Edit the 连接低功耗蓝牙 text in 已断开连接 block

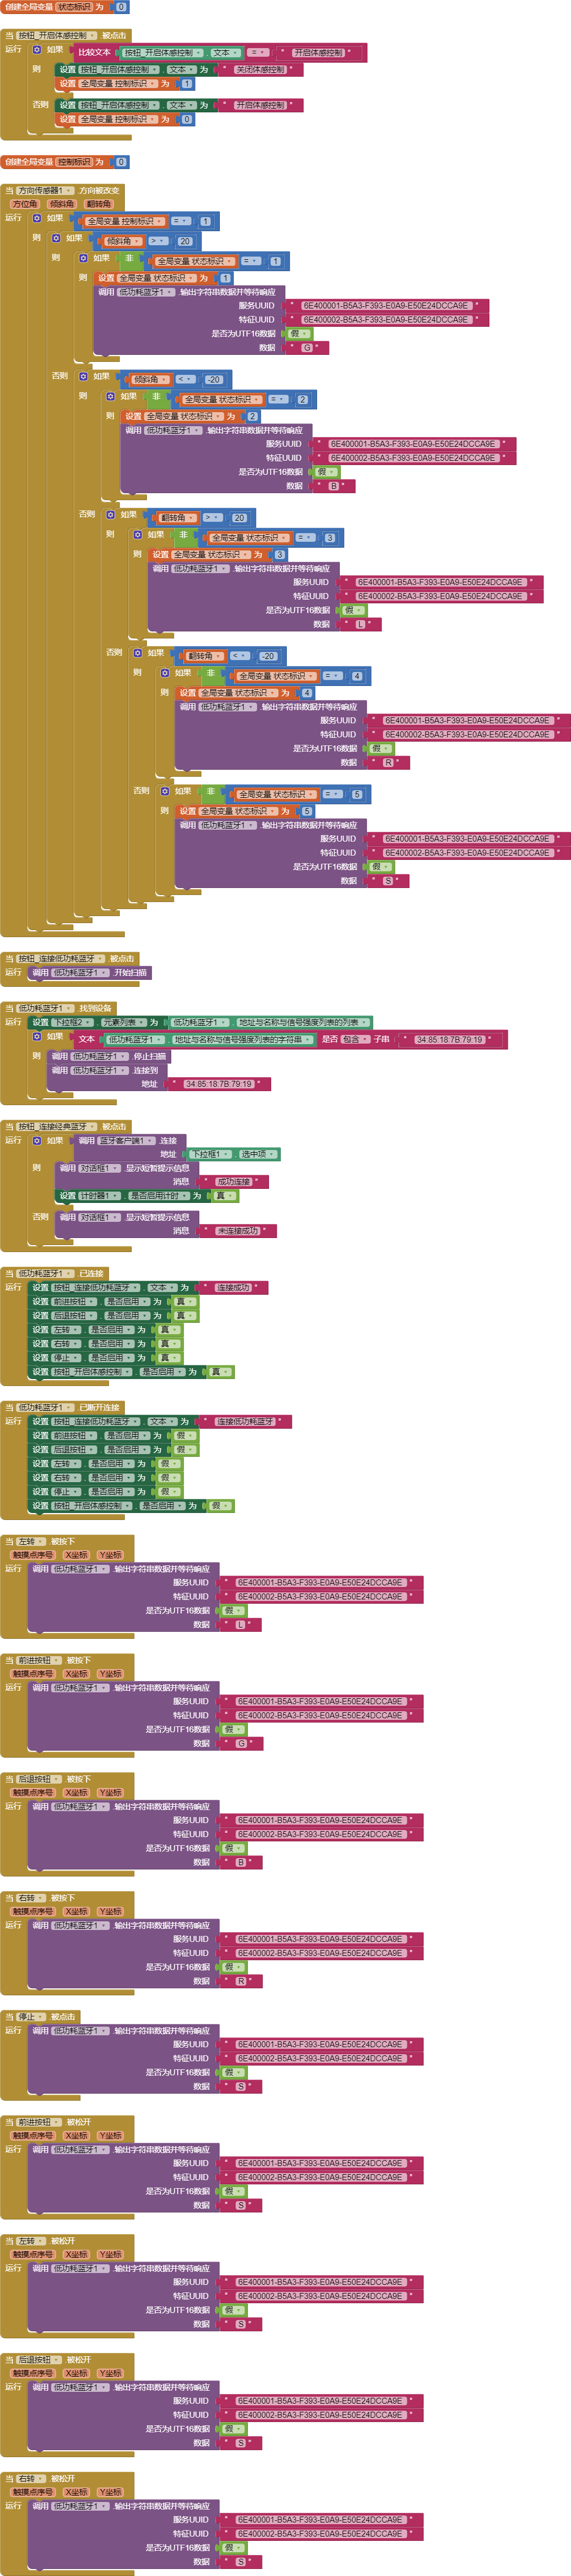point(245,1421)
